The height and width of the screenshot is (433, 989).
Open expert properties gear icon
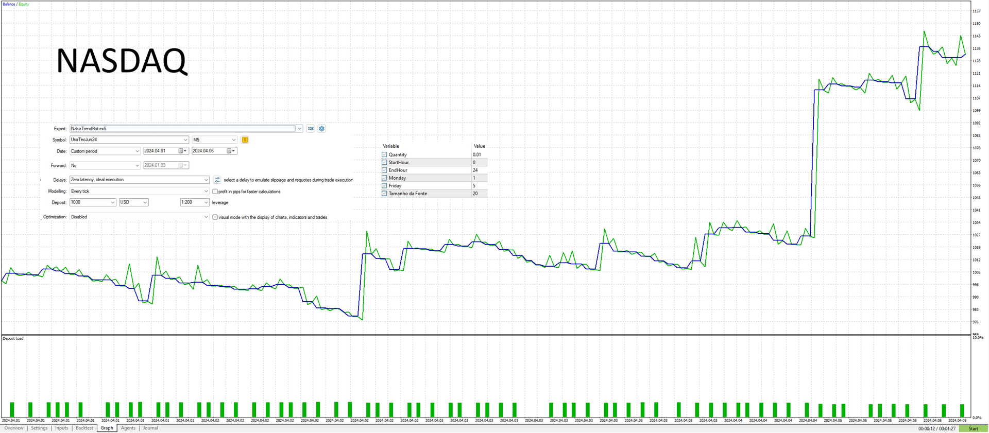pyautogui.click(x=322, y=129)
